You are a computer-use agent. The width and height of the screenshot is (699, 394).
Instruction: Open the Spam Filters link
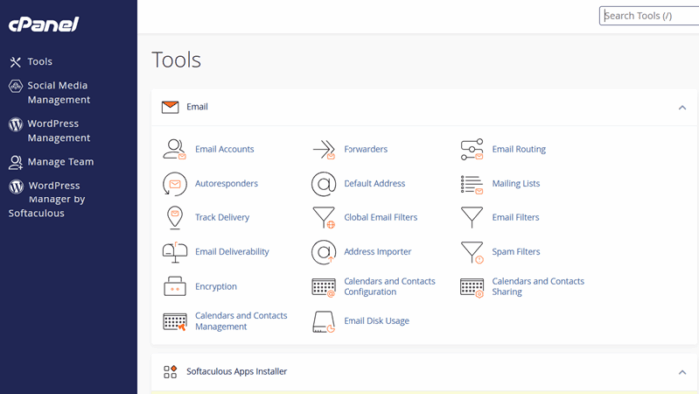516,252
